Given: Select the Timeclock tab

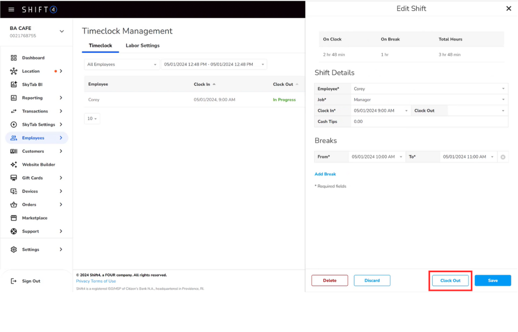Looking at the screenshot, I should [x=100, y=46].
